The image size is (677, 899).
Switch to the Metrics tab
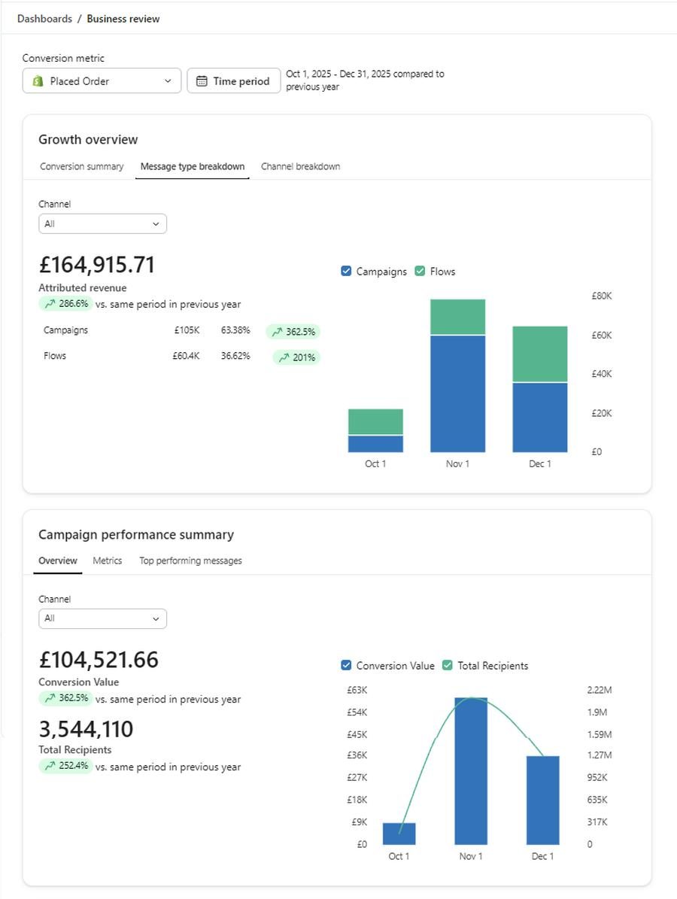click(x=108, y=560)
